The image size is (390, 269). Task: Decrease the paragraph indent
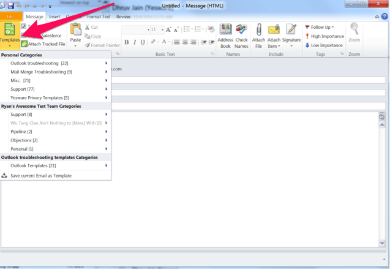[x=204, y=42]
